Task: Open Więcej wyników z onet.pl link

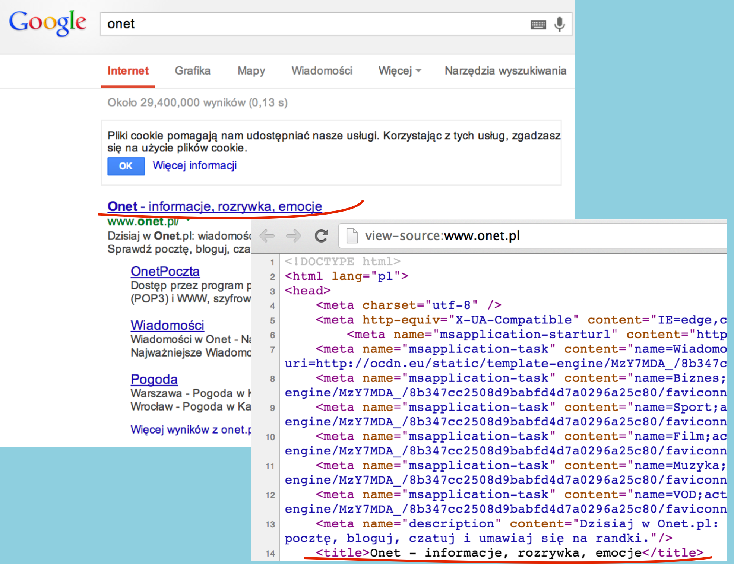Action: (x=190, y=430)
